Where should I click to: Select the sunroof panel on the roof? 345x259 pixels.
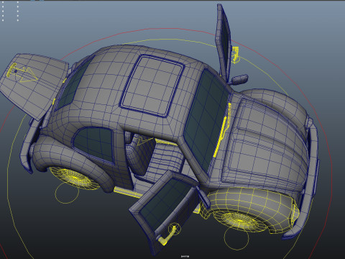coord(152,86)
